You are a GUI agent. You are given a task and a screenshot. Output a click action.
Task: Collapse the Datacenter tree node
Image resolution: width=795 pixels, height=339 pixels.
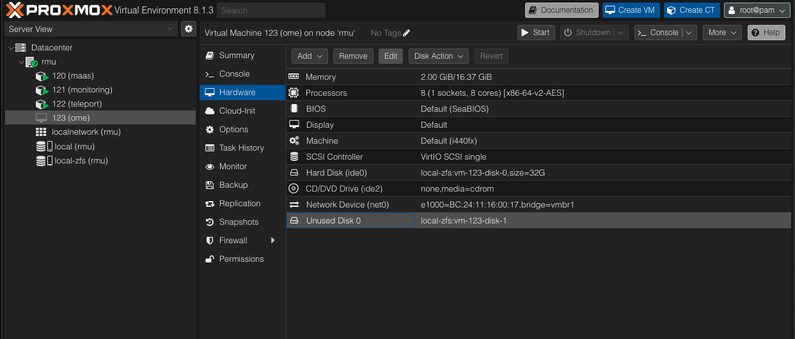coord(10,48)
